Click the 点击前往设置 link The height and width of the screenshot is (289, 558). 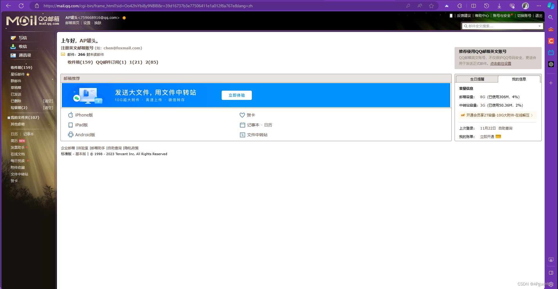pos(501,64)
